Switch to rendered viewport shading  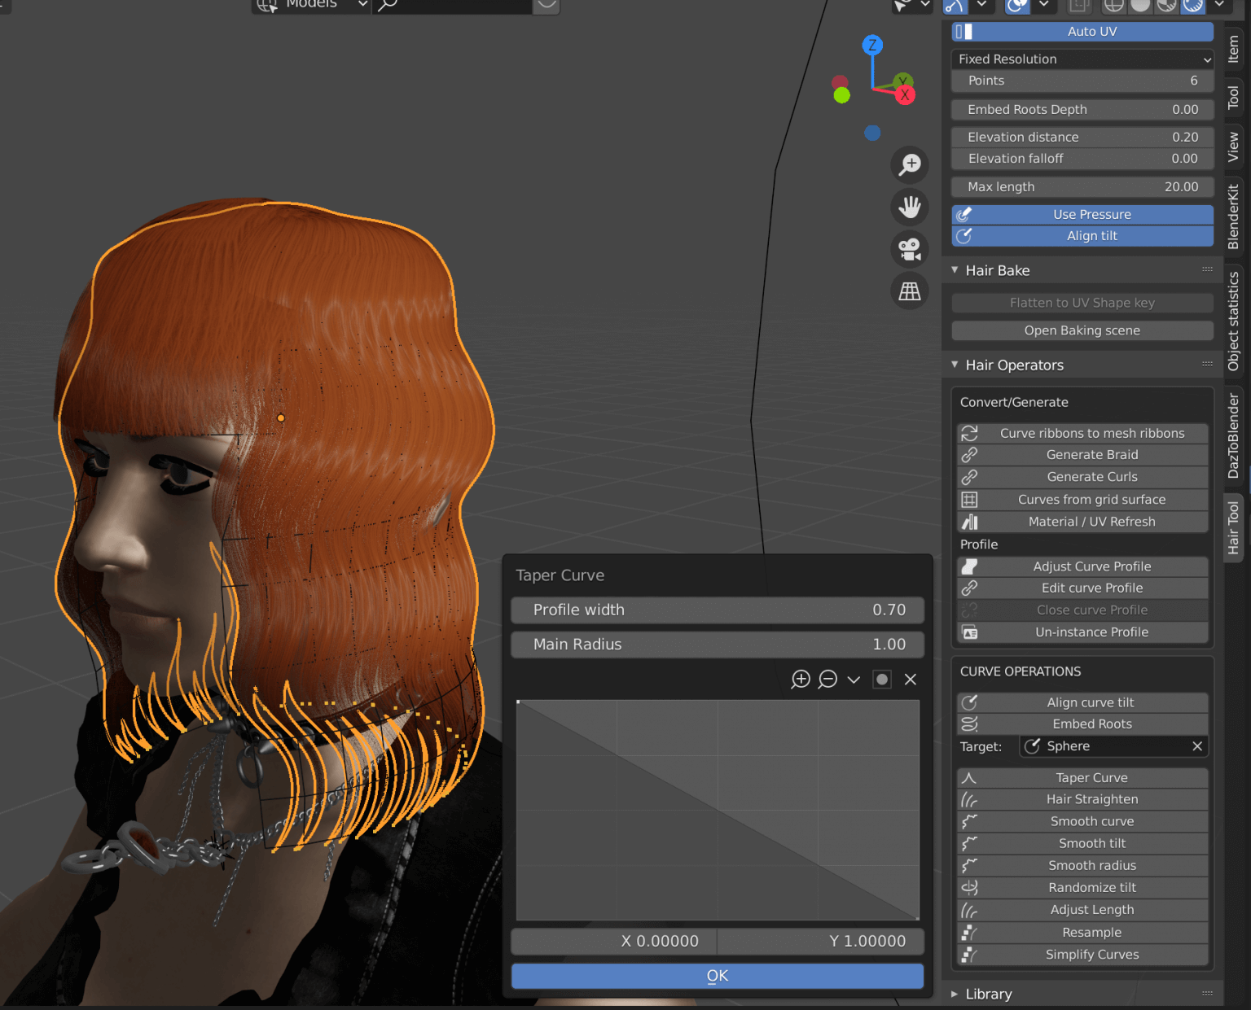1192,7
